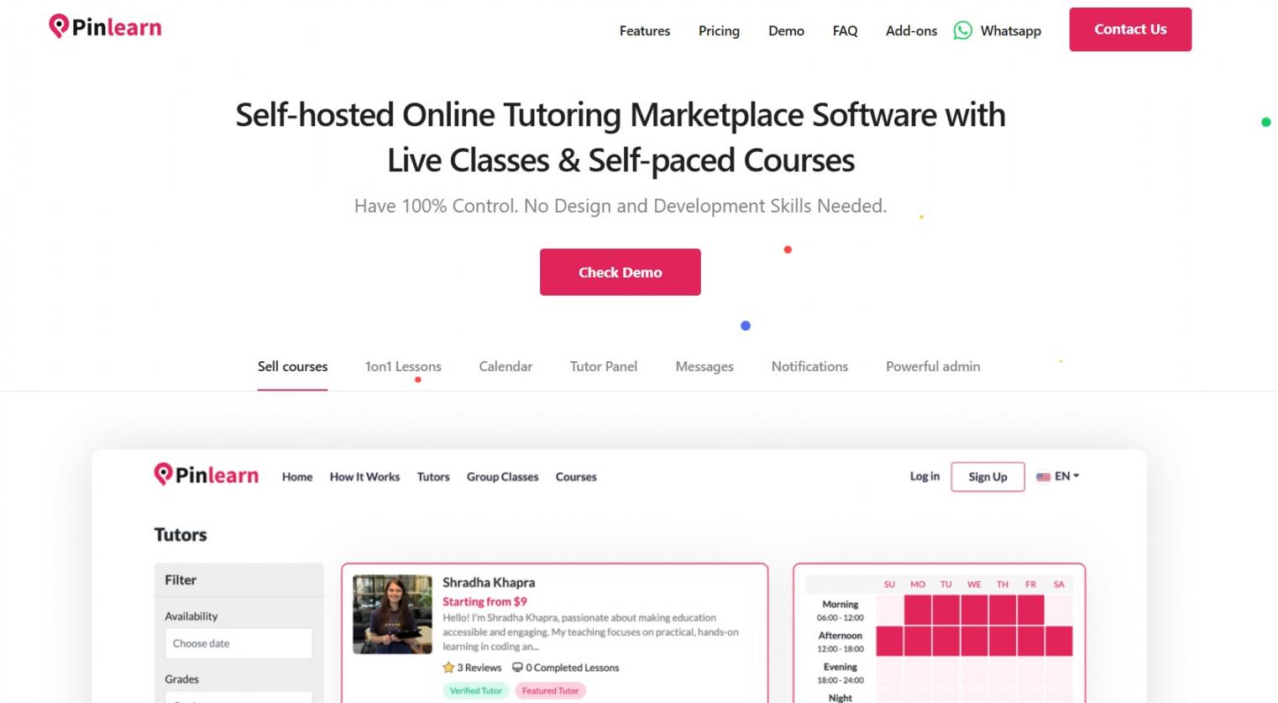Screen dimensions: 1278x703
Task: Click the Grades filter label
Action: point(181,679)
